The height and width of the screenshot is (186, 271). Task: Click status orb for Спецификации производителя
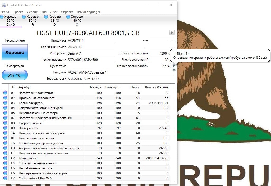pyautogui.click(x=5, y=143)
